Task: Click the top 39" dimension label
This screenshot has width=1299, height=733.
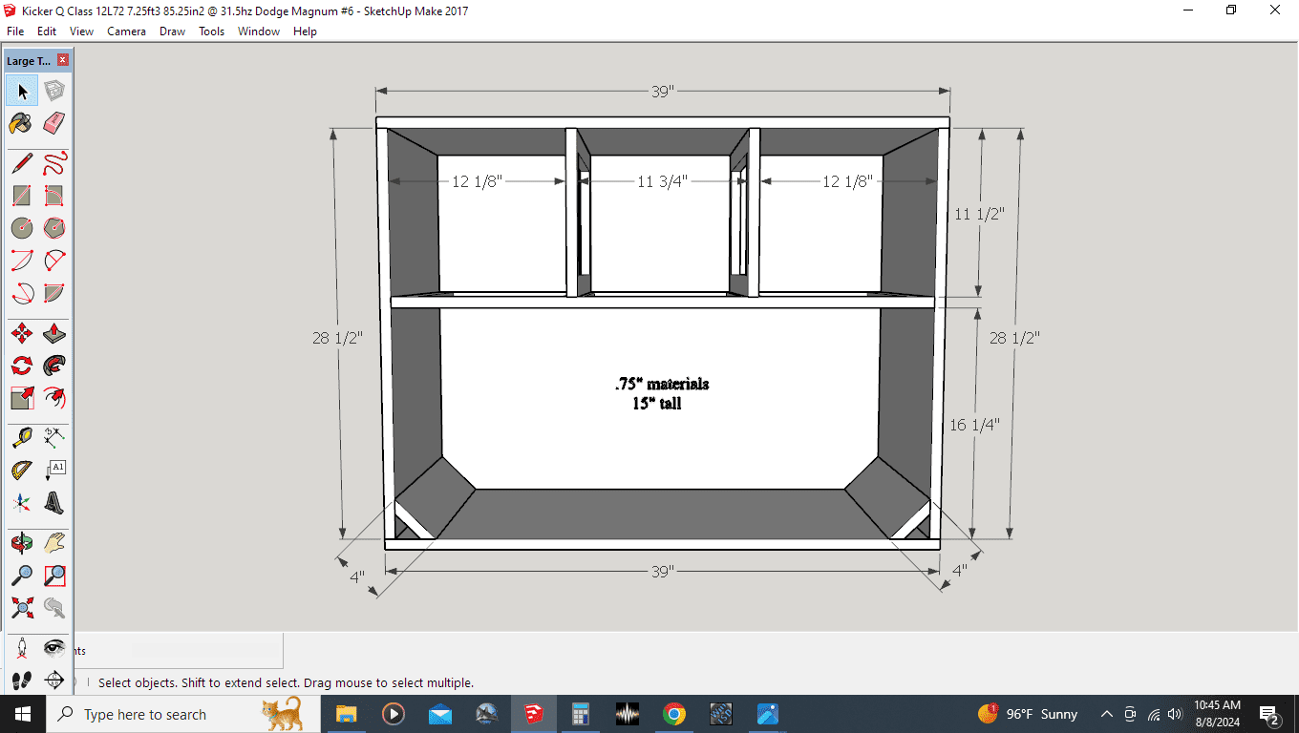Action: (x=663, y=92)
